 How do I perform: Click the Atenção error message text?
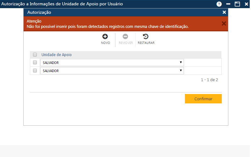pyautogui.click(x=108, y=27)
